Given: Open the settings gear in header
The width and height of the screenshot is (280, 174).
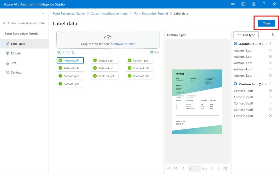Looking at the screenshot, I should pyautogui.click(x=253, y=4).
